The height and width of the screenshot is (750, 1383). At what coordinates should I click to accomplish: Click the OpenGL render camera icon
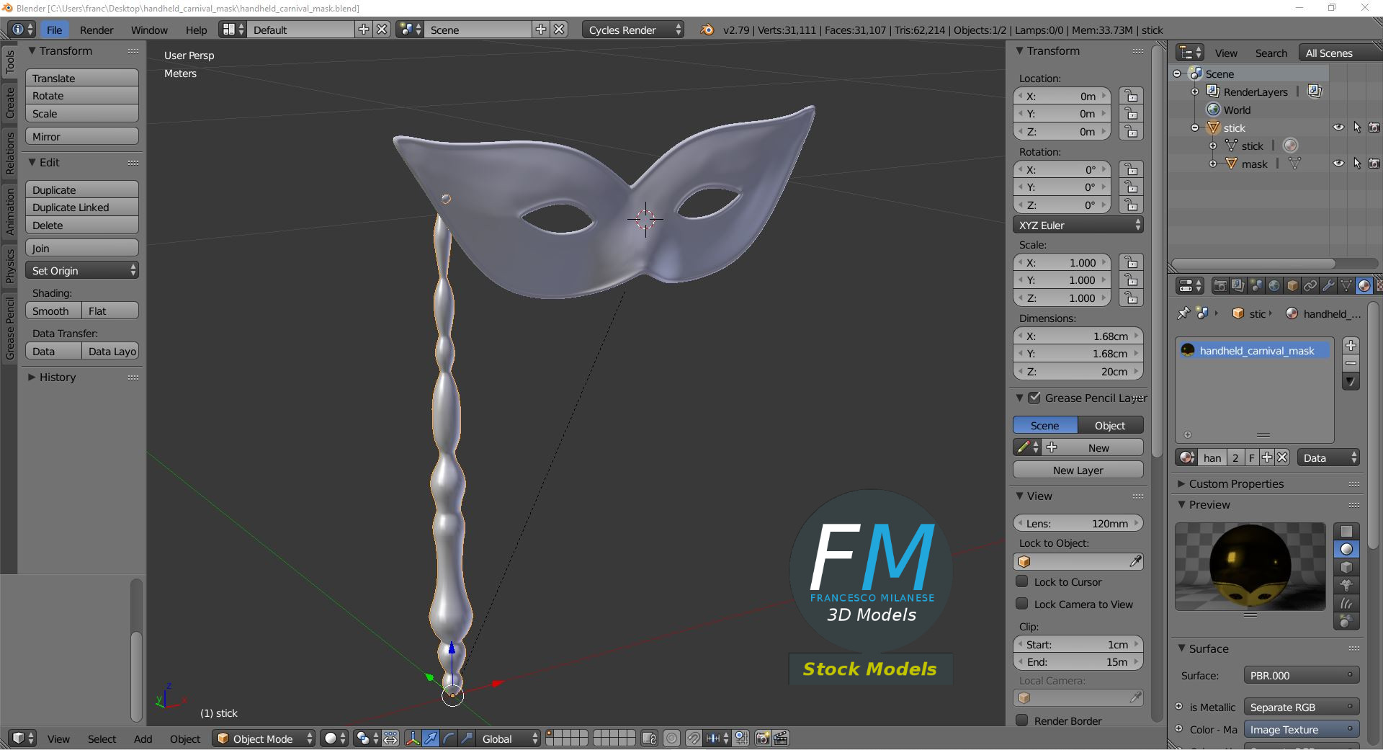click(x=762, y=738)
